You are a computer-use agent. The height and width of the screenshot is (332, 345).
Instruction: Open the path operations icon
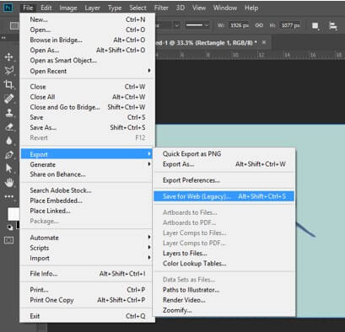[x=315, y=26]
